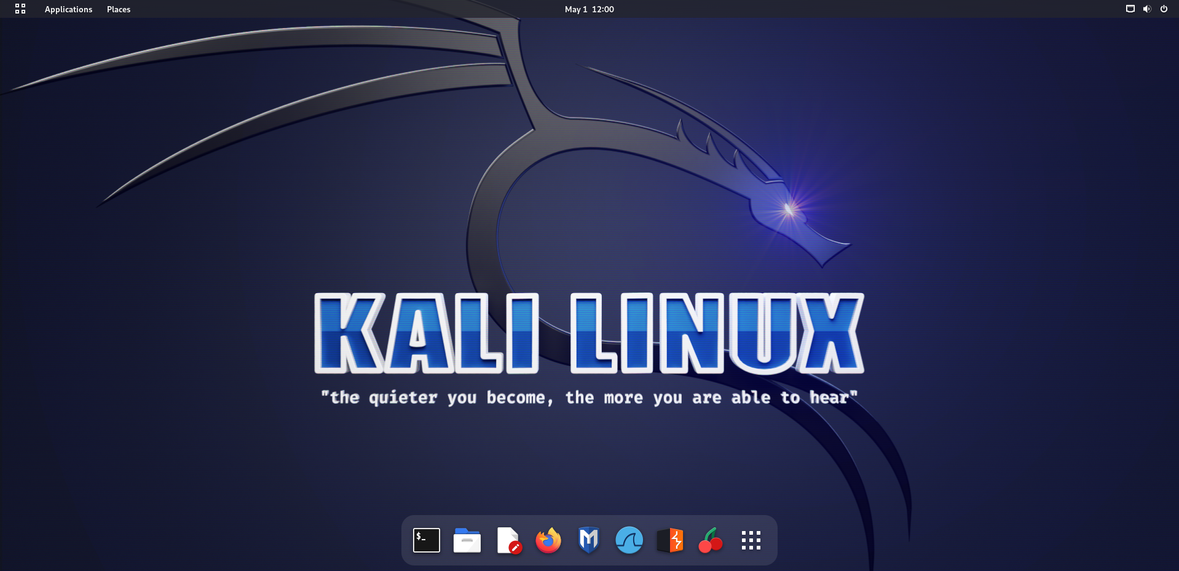Open the text editor dock icon
The width and height of the screenshot is (1179, 571).
tap(508, 540)
